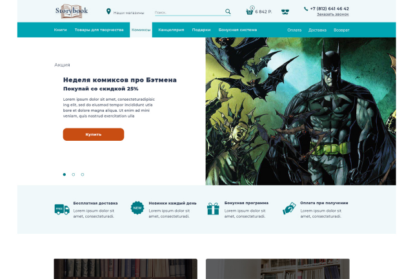Click Оплата при получении heading

click(x=324, y=203)
